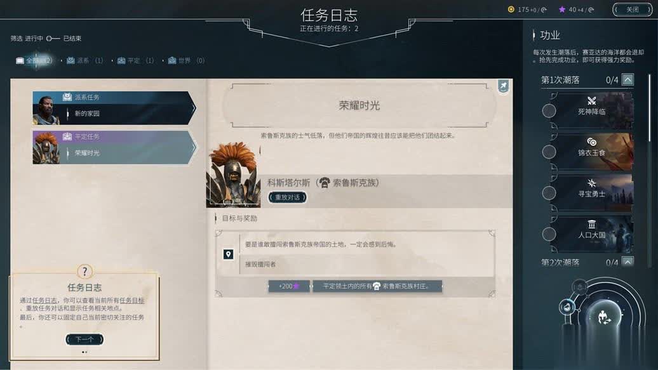The height and width of the screenshot is (370, 658).
Task: Pin the 荣耀时光 quest with pushpin icon
Action: point(503,86)
